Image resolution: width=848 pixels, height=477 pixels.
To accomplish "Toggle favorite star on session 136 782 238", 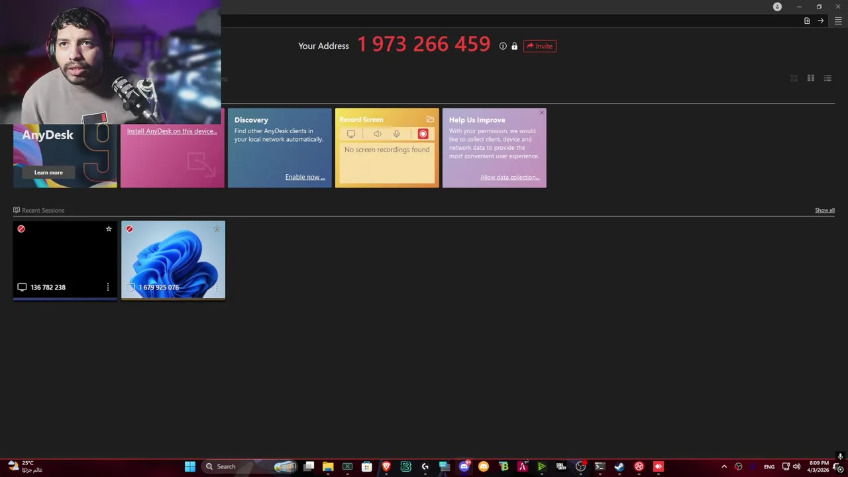I will point(109,229).
